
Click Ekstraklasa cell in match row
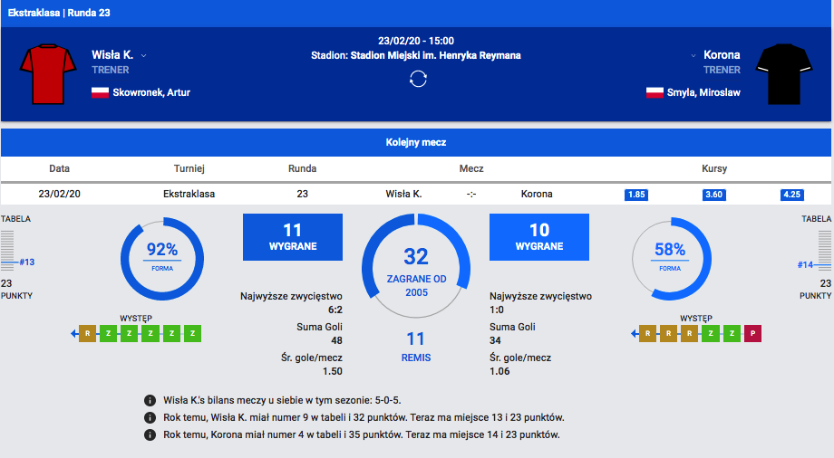click(x=189, y=194)
